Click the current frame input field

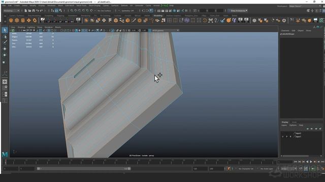pyautogui.click(x=285, y=162)
